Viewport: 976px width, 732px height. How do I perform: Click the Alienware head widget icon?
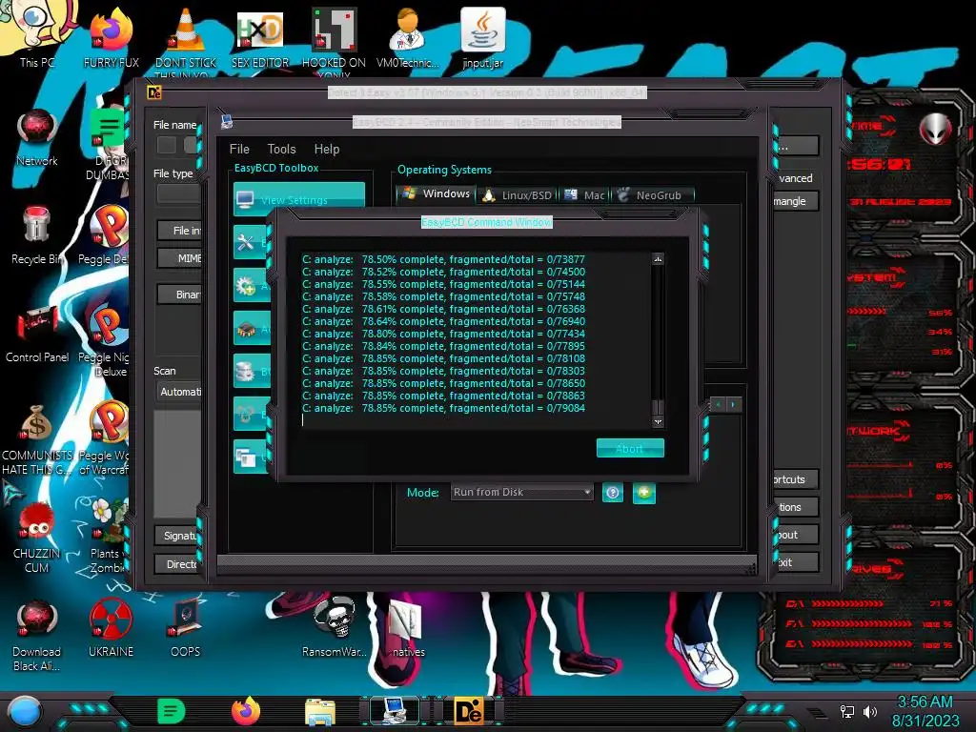936,130
